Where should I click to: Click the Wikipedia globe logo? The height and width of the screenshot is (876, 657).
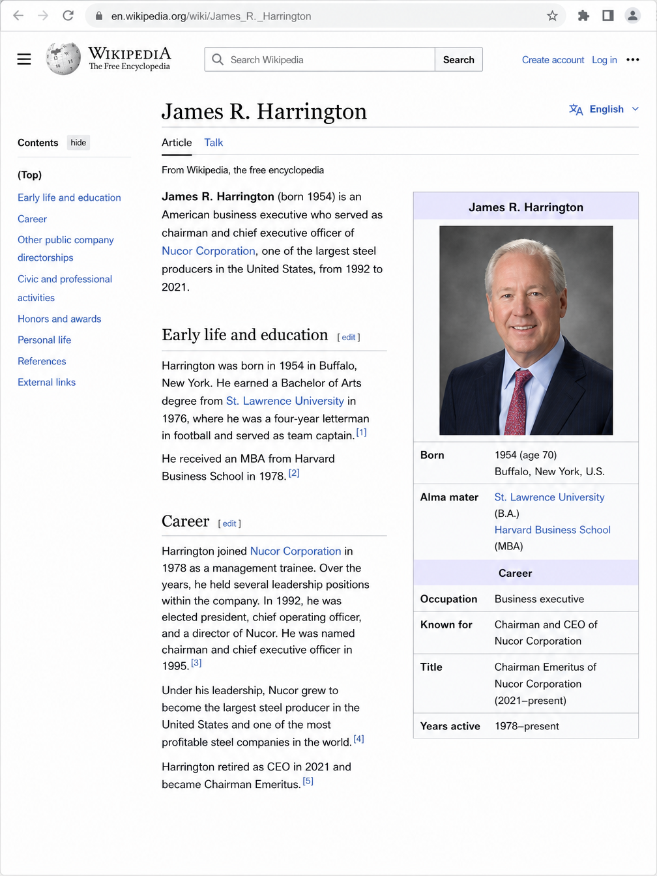coord(63,59)
